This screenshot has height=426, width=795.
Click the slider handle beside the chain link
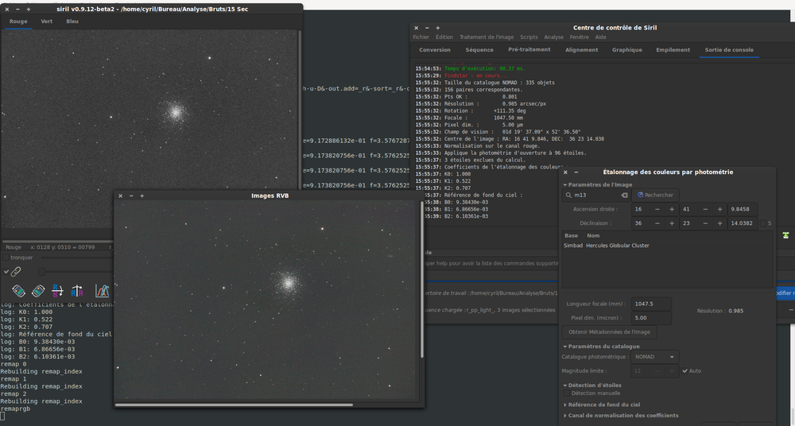tap(42, 272)
